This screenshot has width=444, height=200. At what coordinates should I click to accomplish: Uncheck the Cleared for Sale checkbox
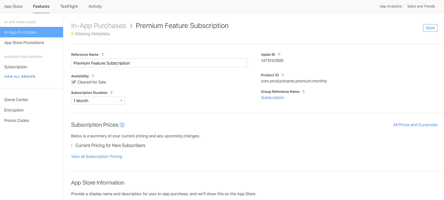click(x=74, y=82)
